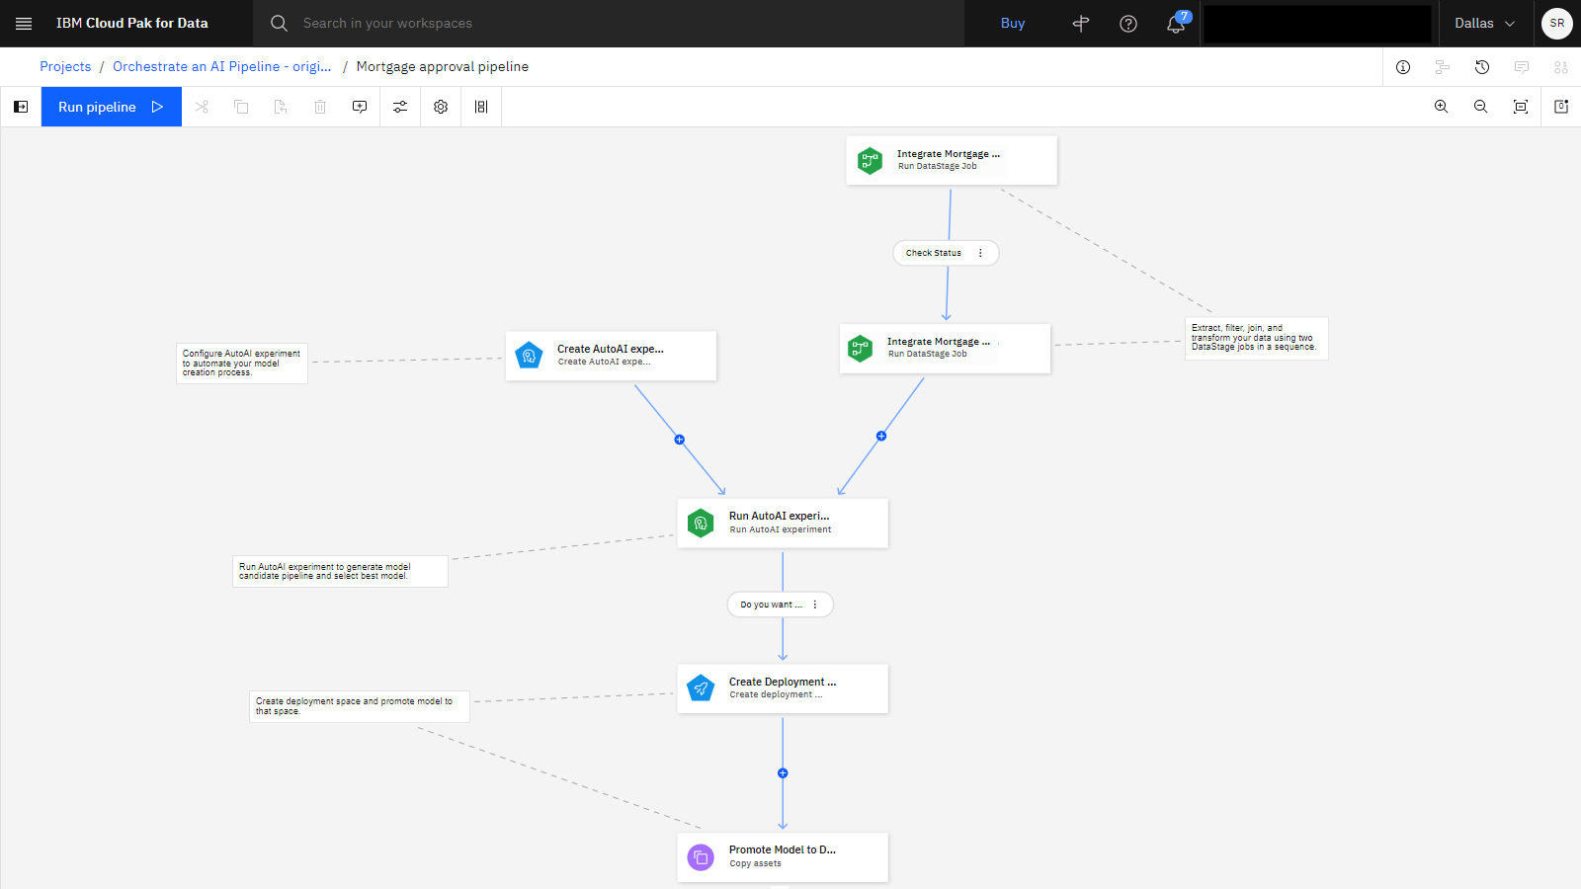The width and height of the screenshot is (1581, 889).
Task: Open the version history icon
Action: pyautogui.click(x=1482, y=67)
